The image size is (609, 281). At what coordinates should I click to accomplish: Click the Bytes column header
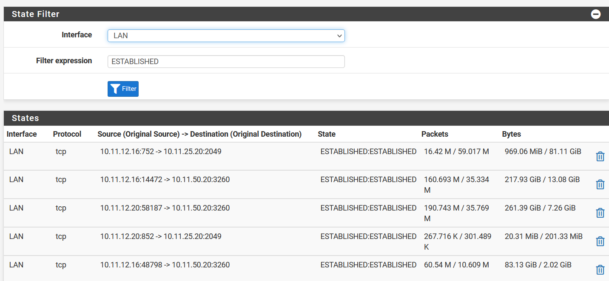511,134
